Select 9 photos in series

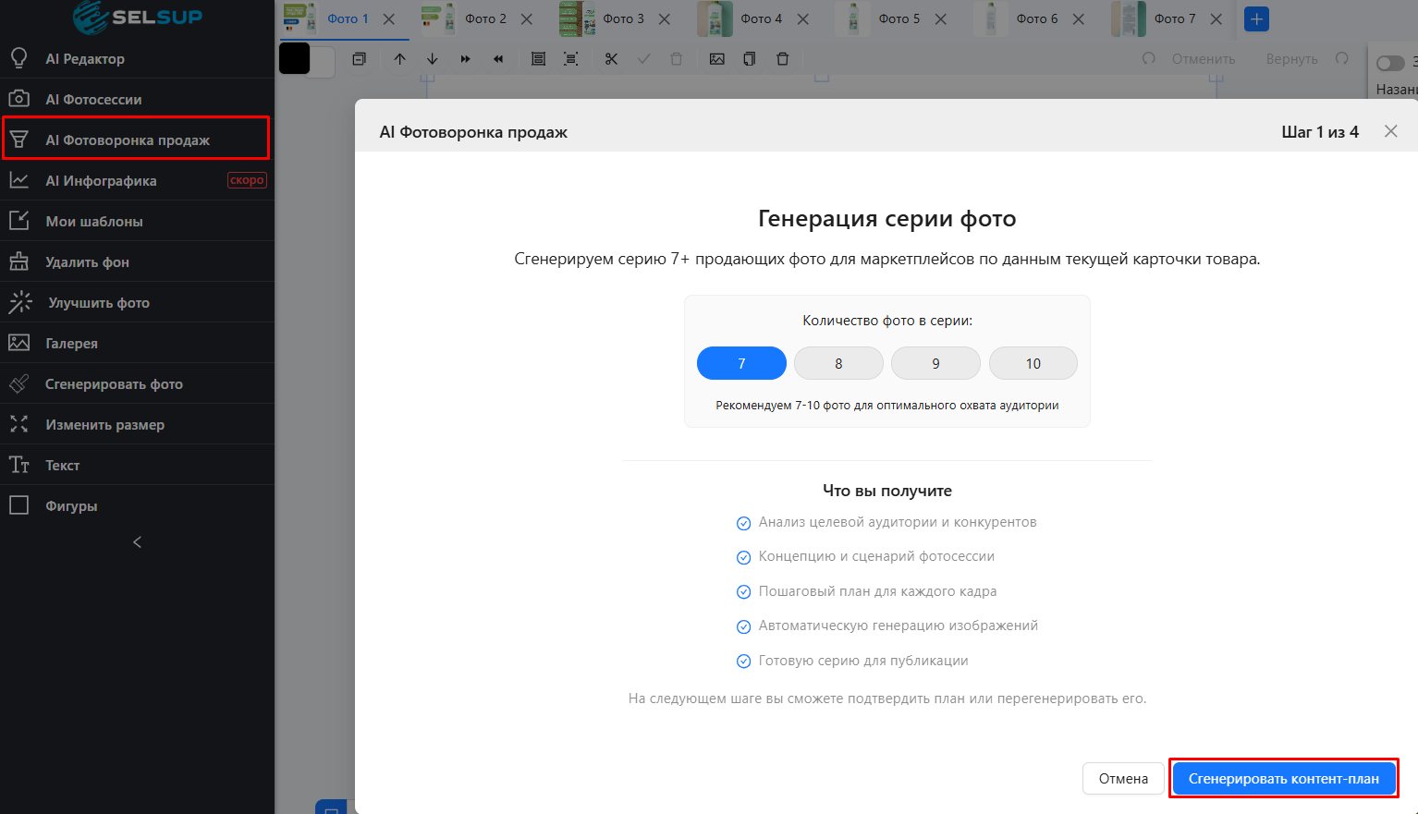935,364
